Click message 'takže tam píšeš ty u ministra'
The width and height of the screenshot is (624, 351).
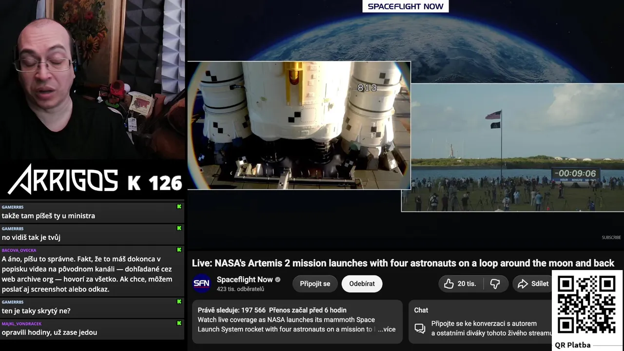pos(48,215)
